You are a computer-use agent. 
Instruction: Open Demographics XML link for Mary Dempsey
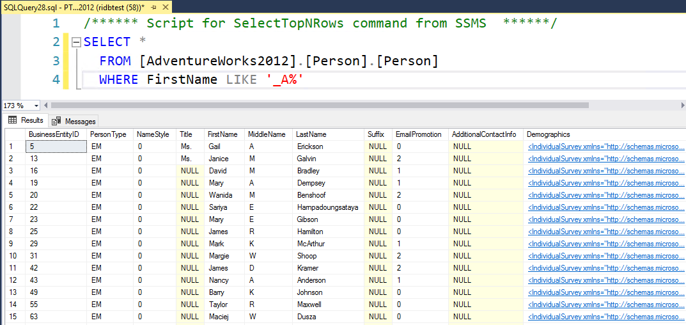[606, 183]
